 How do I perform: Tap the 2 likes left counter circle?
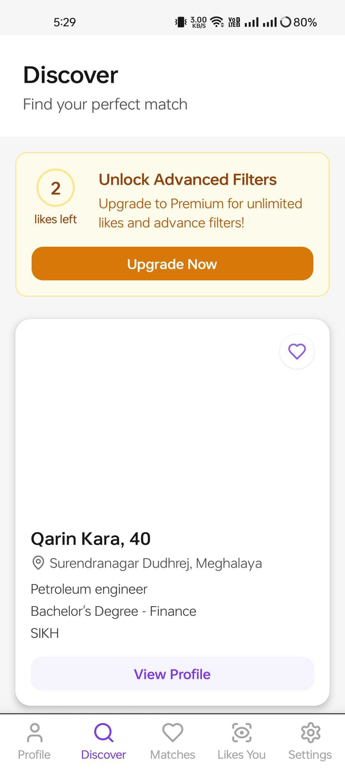pyautogui.click(x=56, y=188)
